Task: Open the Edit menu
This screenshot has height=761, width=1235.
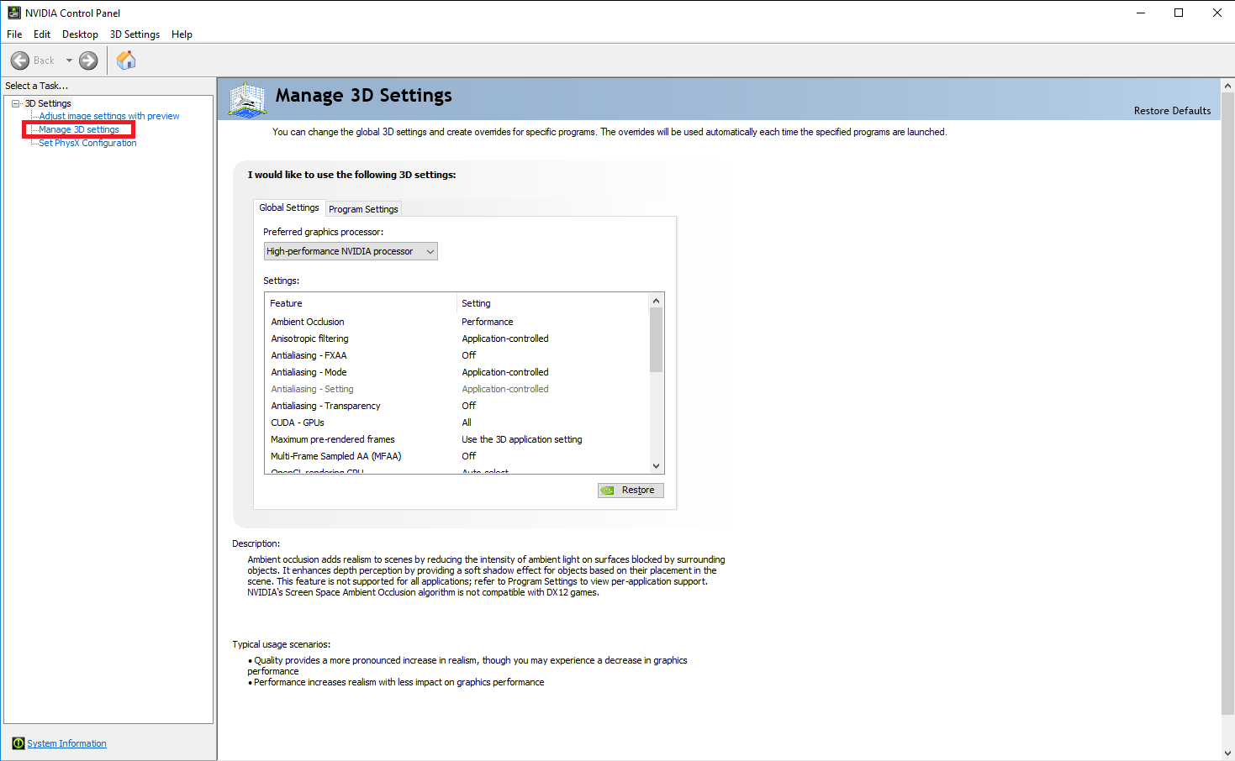Action: (x=42, y=34)
